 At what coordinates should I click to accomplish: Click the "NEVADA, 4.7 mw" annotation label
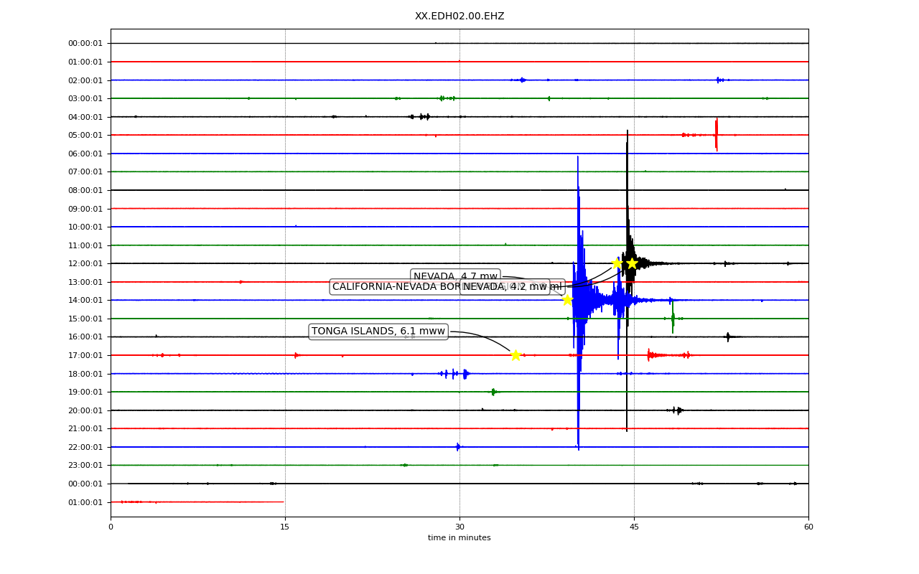(x=455, y=277)
